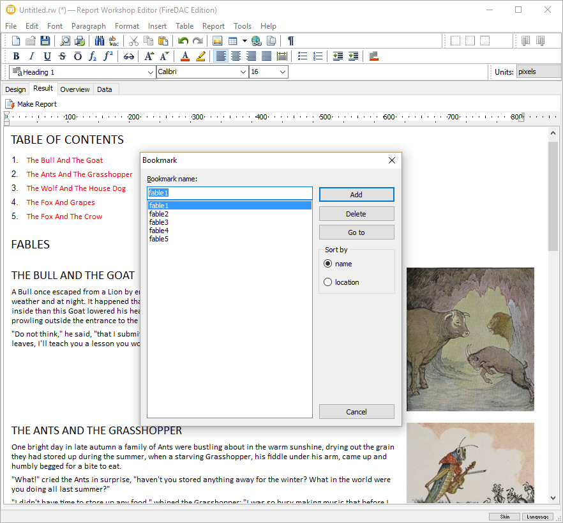563x523 pixels.
Task: Switch to the Design tab
Action: point(15,89)
